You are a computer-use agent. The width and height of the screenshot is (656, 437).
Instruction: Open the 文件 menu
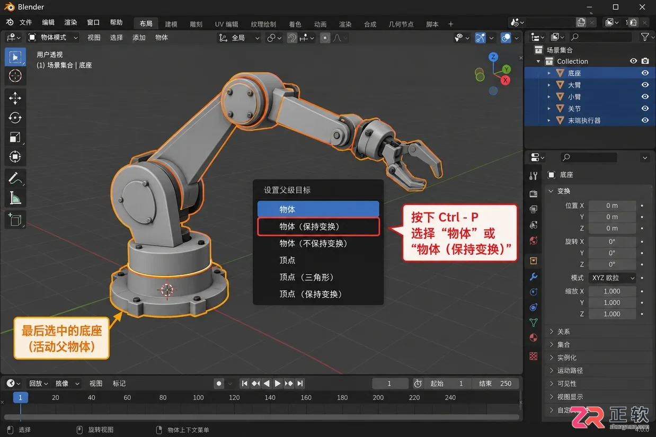coord(26,23)
